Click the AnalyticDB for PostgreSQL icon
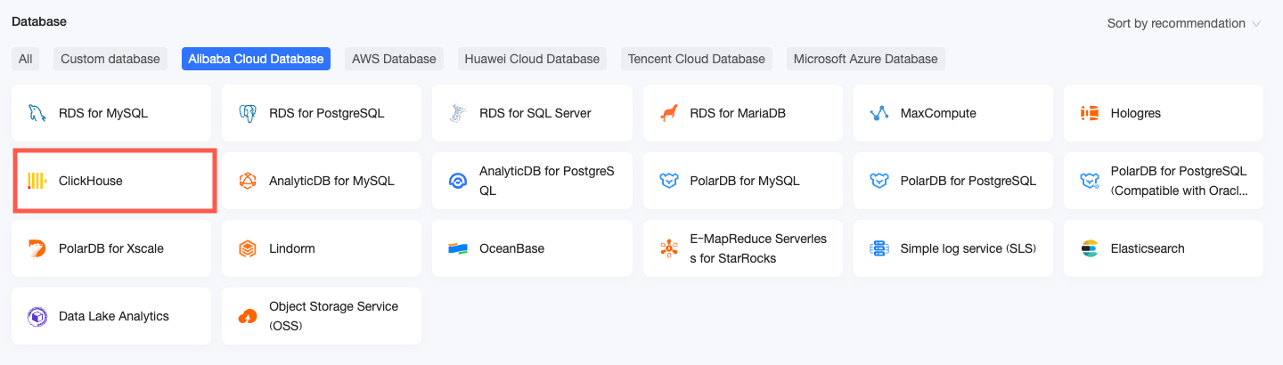Screen dimensions: 1283x365 click(458, 181)
